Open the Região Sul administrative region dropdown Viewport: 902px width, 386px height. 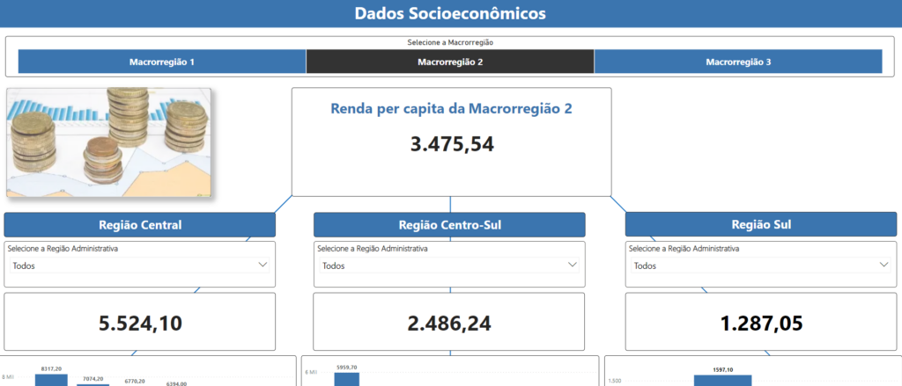[x=760, y=266]
